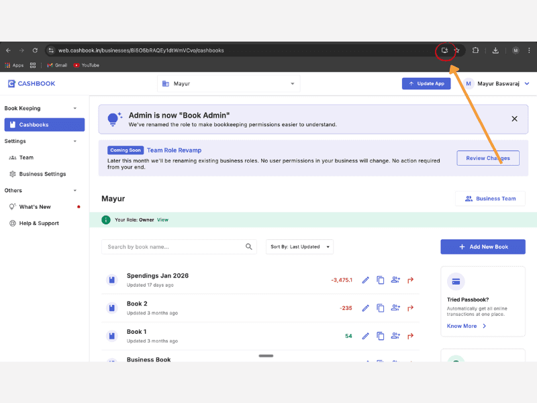Click the Update App button
Screen dimensions: 537x403
(x=426, y=83)
